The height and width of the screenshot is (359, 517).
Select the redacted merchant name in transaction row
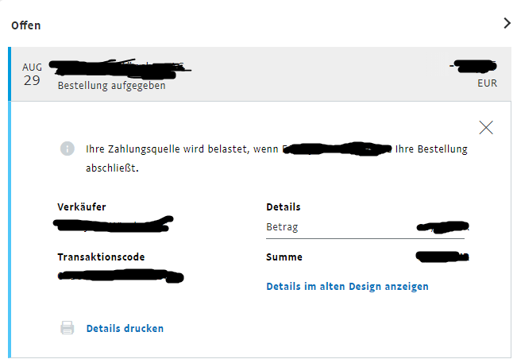click(121, 68)
